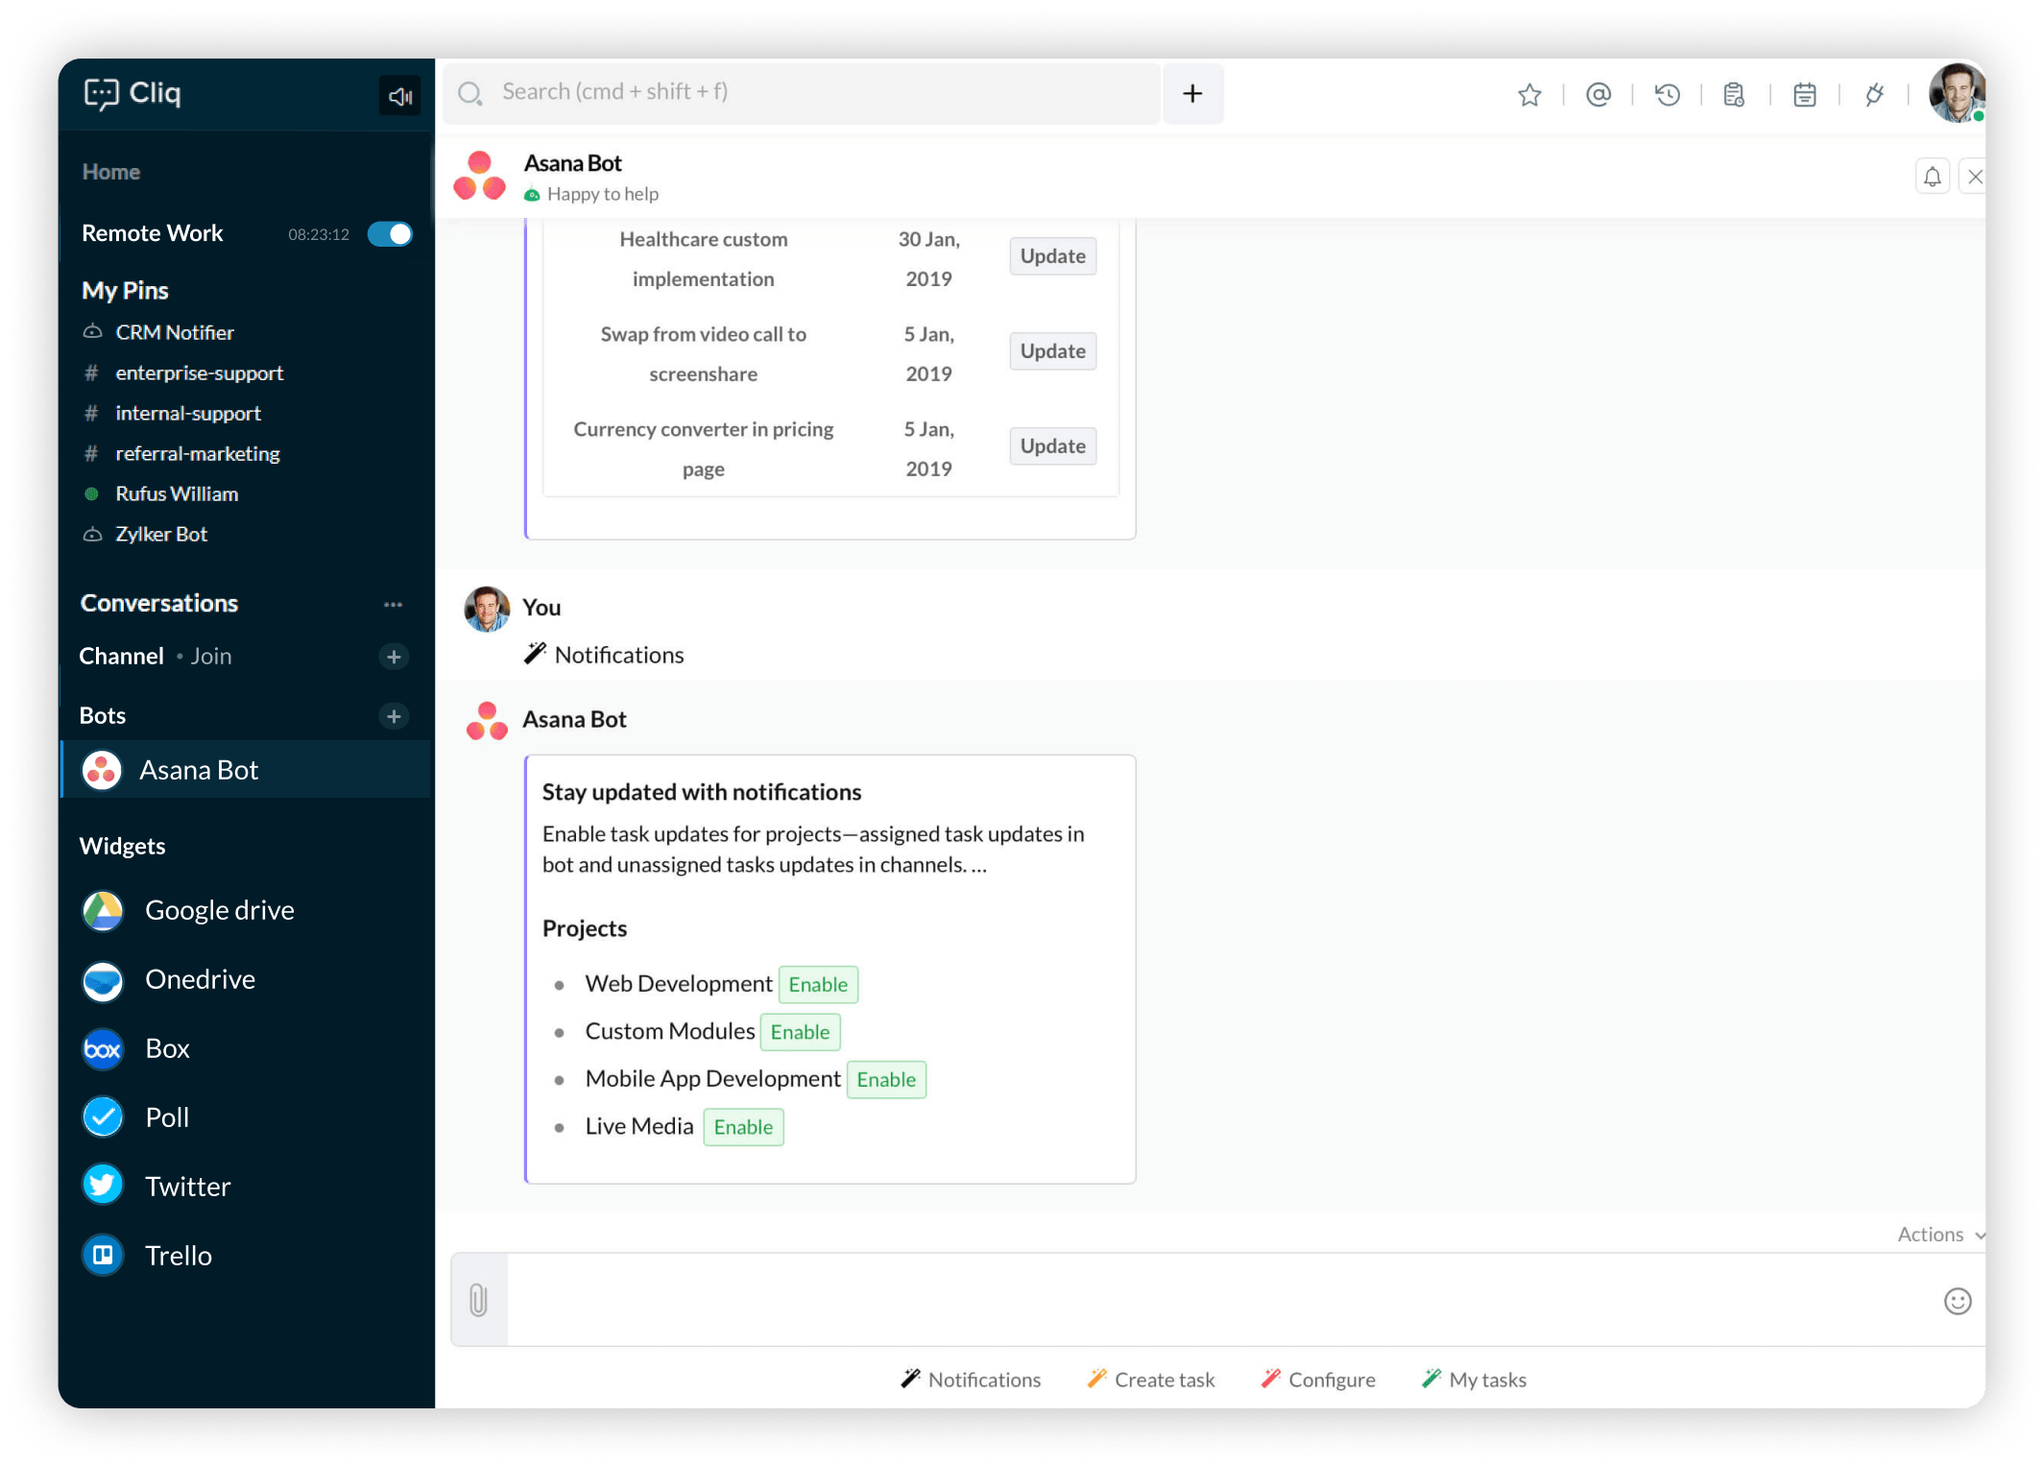This screenshot has height=1465, width=2044.
Task: Enable notifications for Custom Modules
Action: coord(800,1032)
